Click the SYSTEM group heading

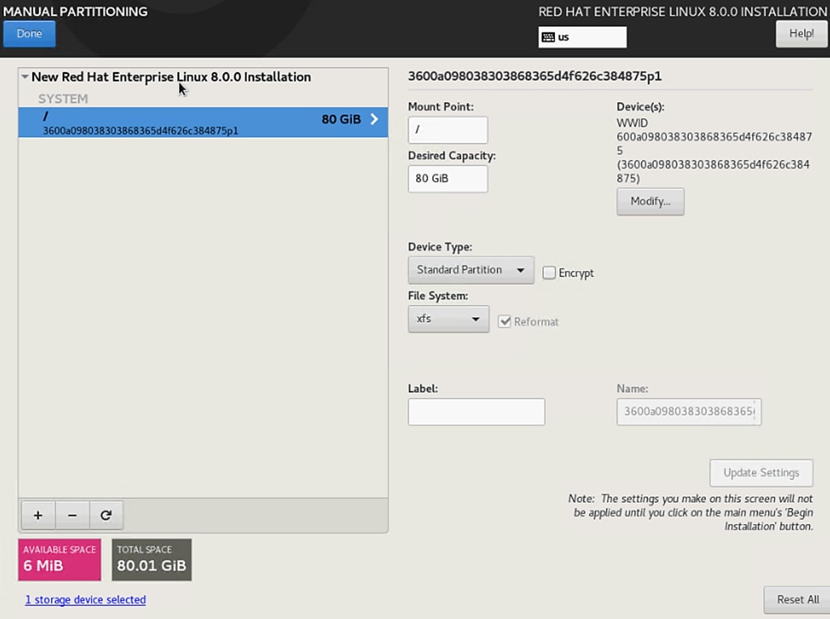pos(63,99)
